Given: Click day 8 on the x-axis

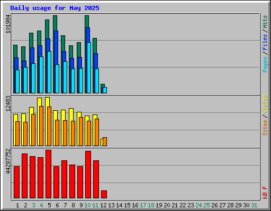Looking at the screenshot, I should [73, 205].
